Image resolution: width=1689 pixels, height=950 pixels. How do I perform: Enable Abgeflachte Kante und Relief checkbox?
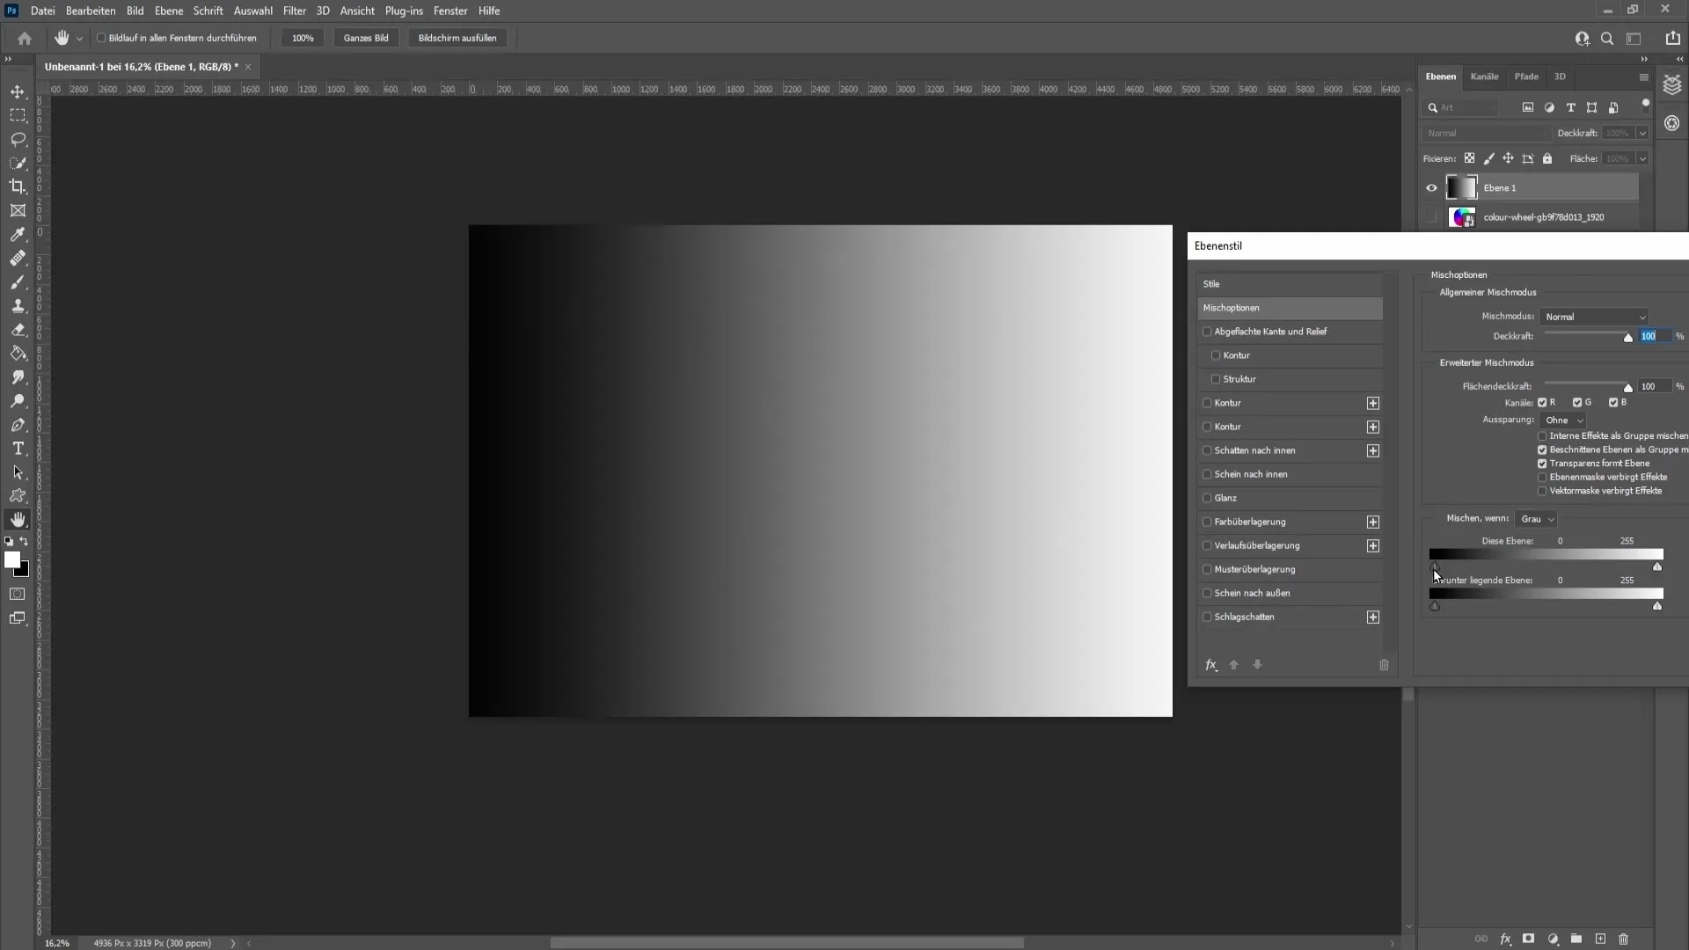coord(1206,331)
